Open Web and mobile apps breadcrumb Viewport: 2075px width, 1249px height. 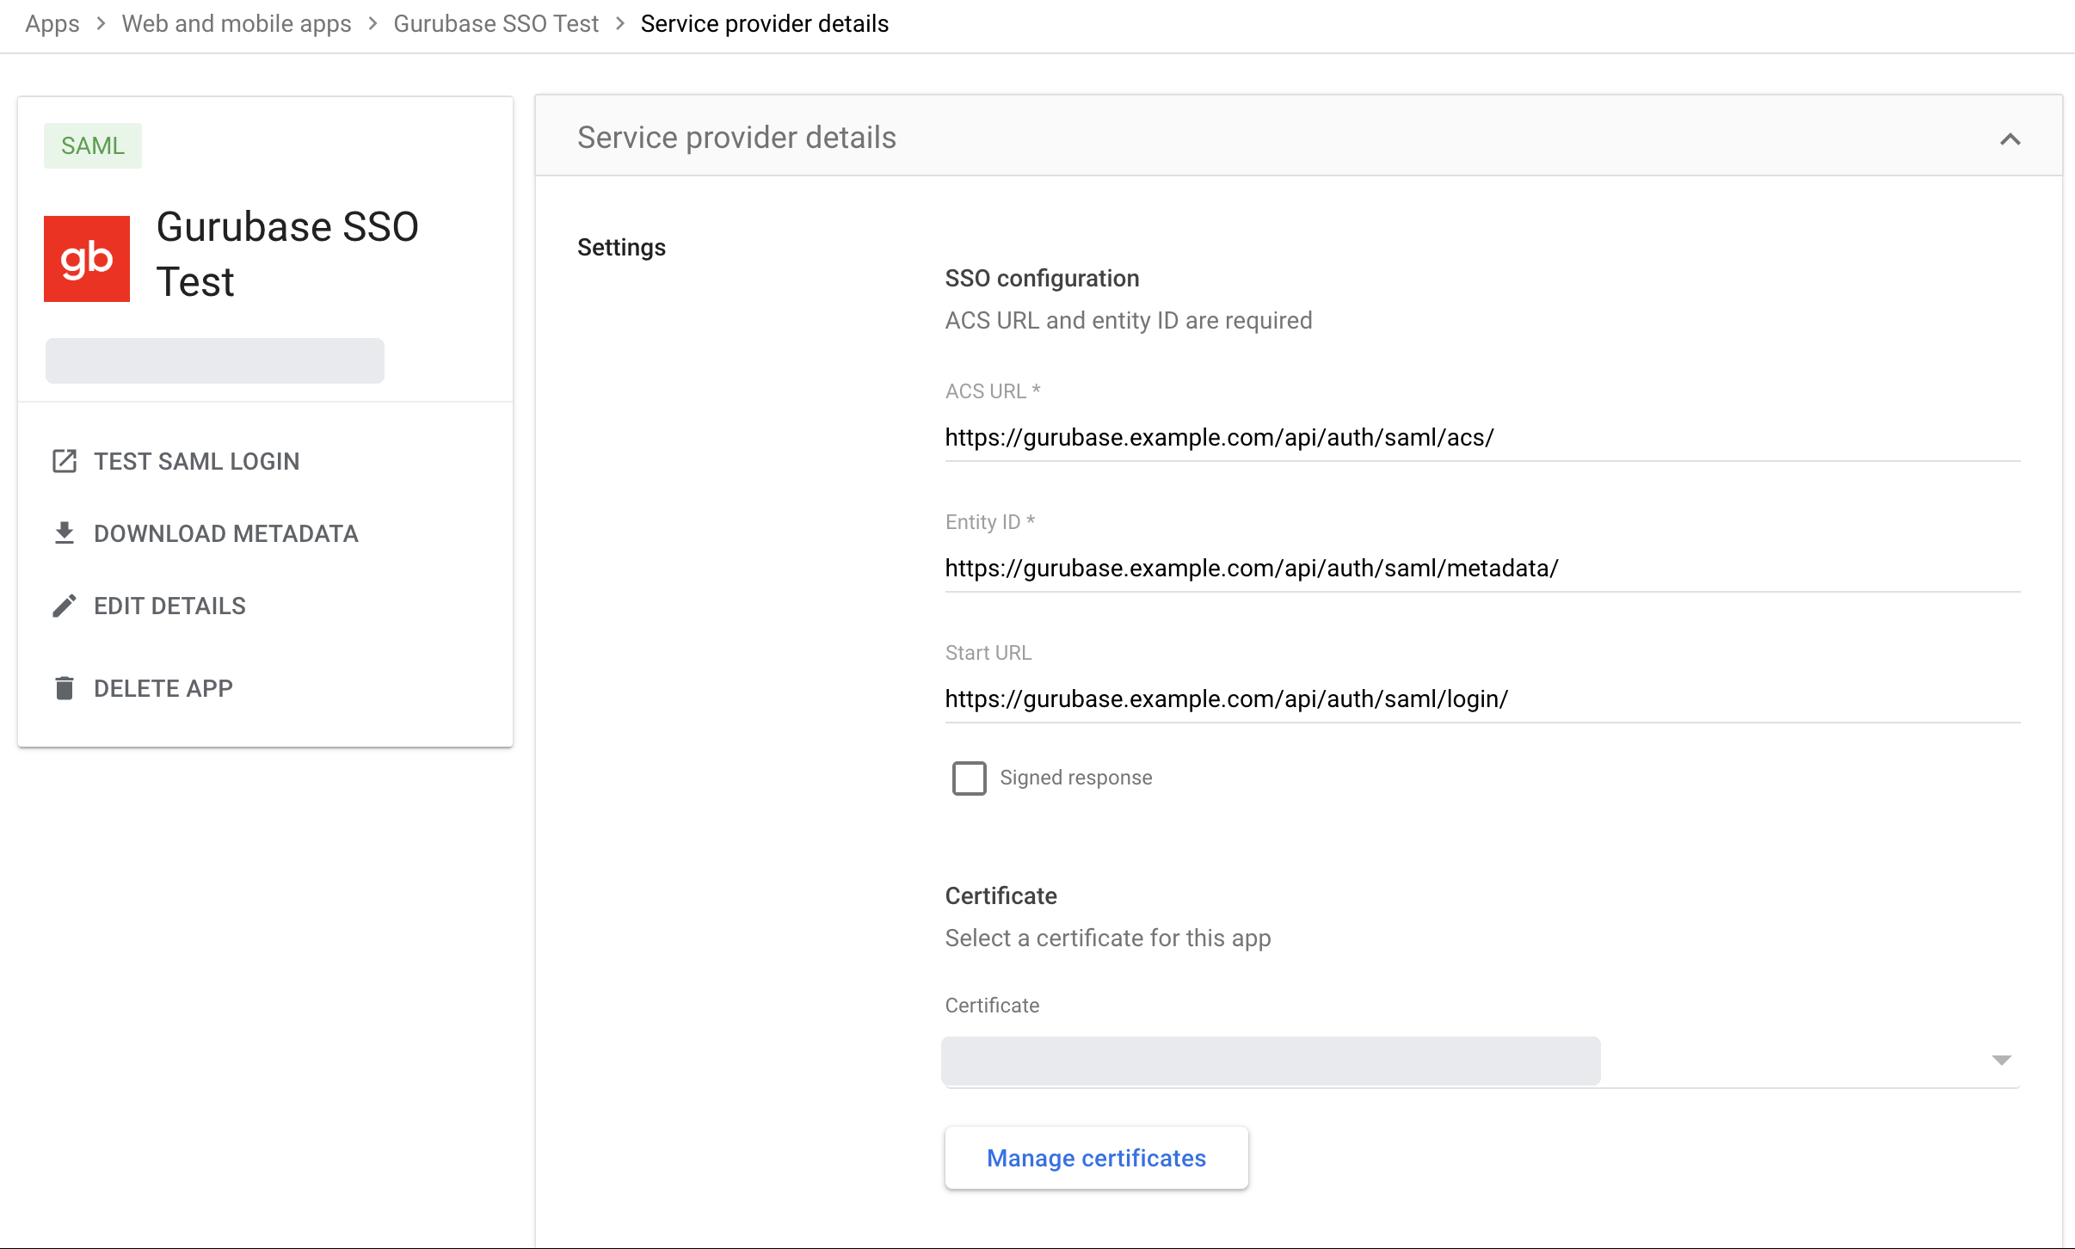(x=237, y=24)
